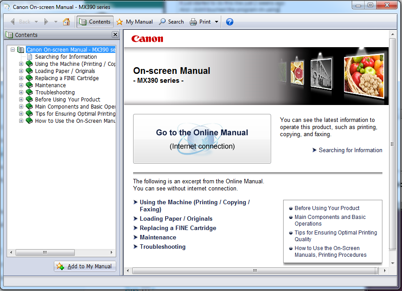402x291 pixels.
Task: Collapse the Canon On-screen Manual root node
Action: [12, 49]
